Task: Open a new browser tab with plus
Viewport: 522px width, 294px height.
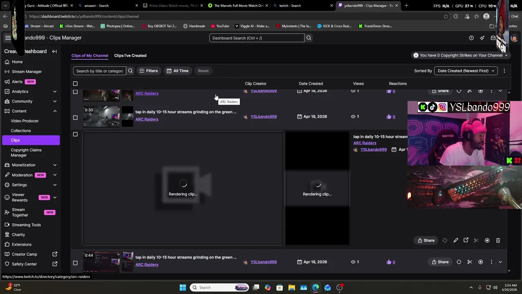Action: pos(406,6)
